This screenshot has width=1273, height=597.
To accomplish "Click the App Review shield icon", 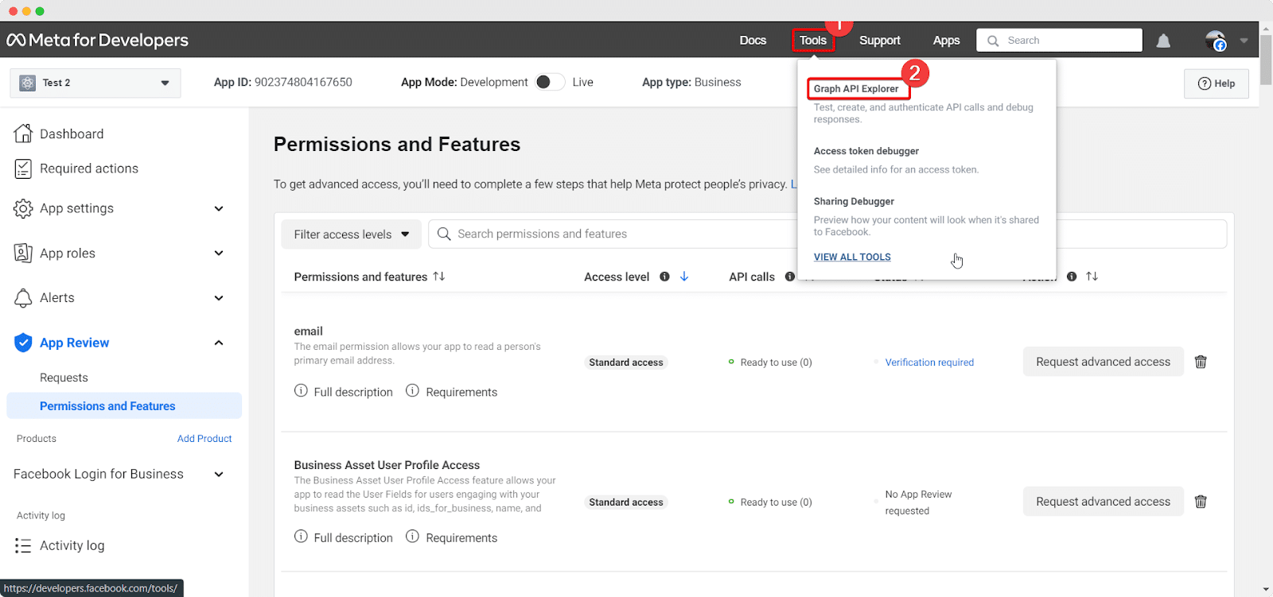I will click(23, 343).
